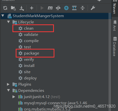This screenshot has width=118, height=111.
Task: Click gear icon beside package
Action: [20, 53]
